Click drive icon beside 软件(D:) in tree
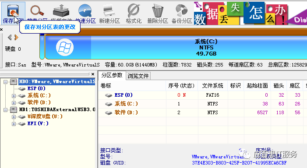 click(x=22, y=103)
